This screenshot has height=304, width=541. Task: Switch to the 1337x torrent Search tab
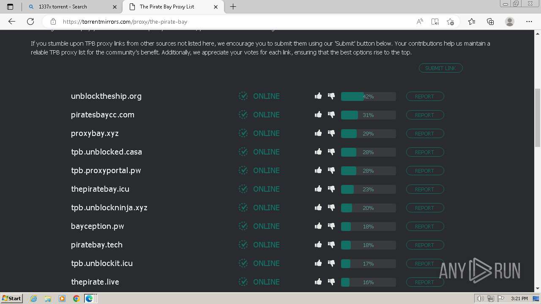[73, 7]
